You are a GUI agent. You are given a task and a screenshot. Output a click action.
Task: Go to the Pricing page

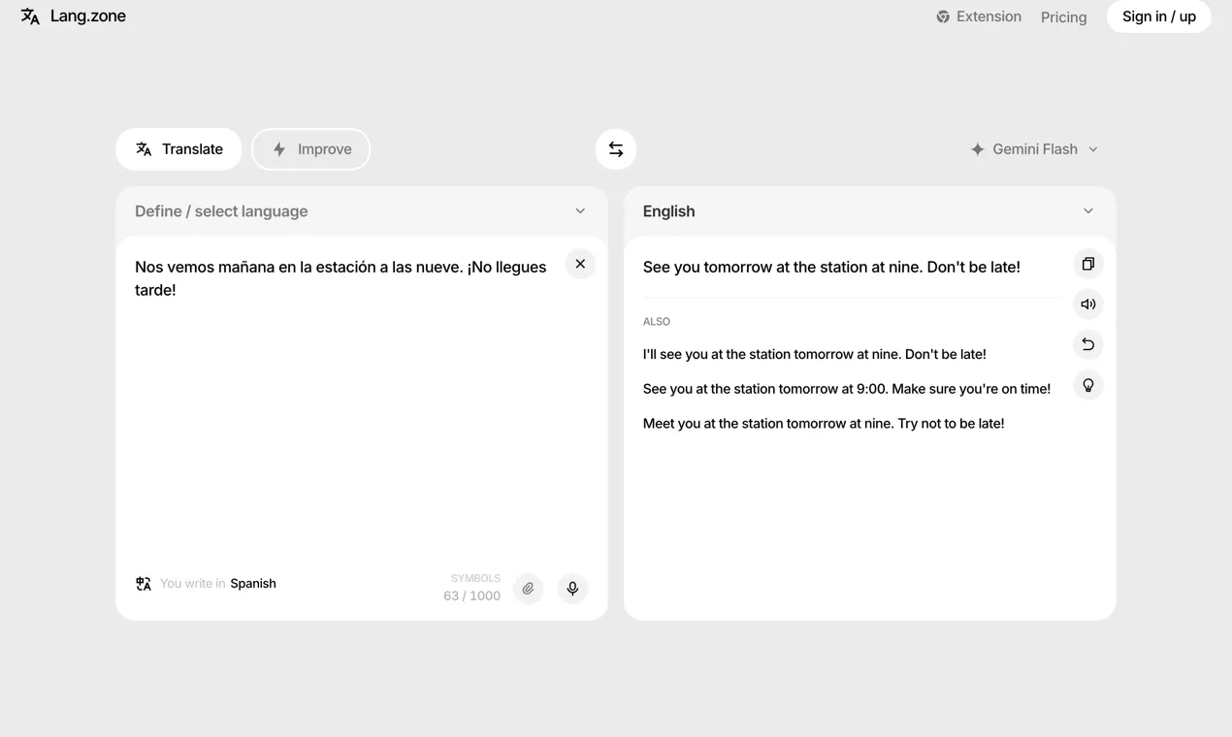1063,17
